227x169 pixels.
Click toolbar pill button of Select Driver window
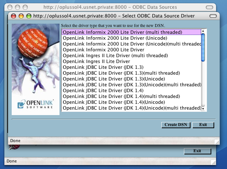(x=213, y=16)
